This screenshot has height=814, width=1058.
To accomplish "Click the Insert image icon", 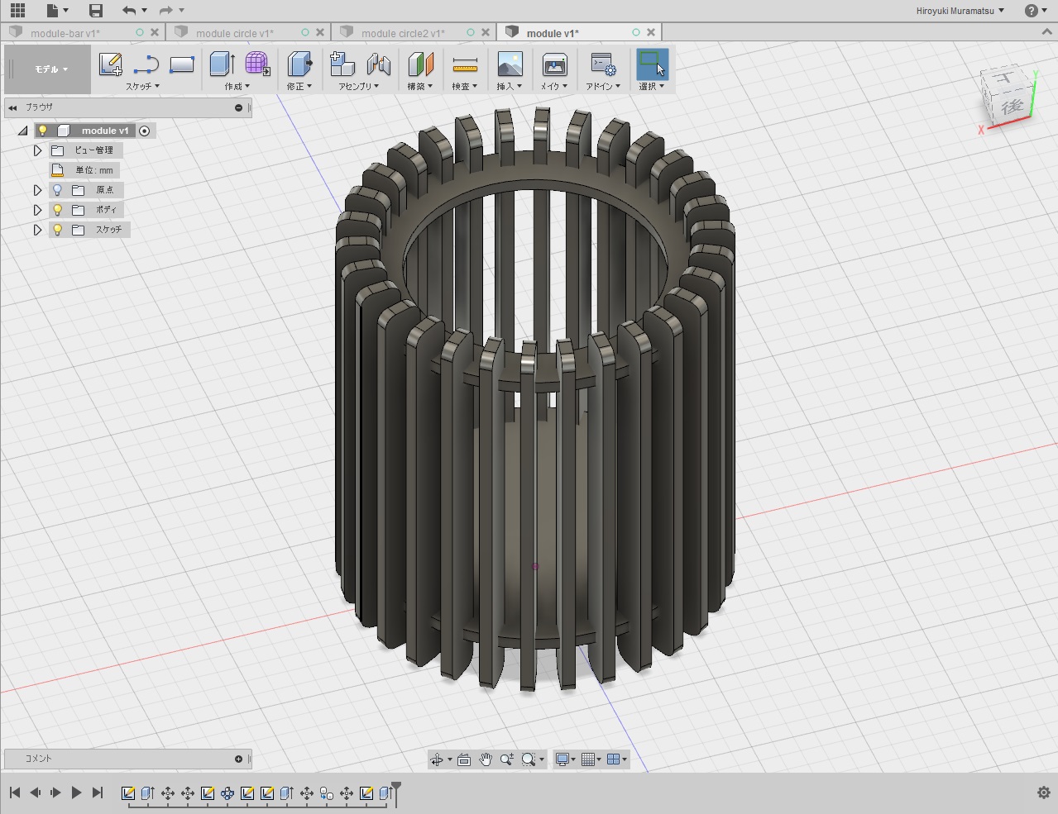I will 510,64.
